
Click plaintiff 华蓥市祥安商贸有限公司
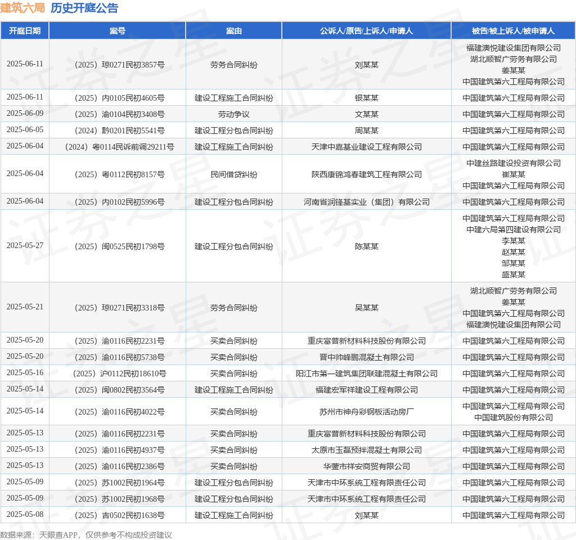[366, 466]
